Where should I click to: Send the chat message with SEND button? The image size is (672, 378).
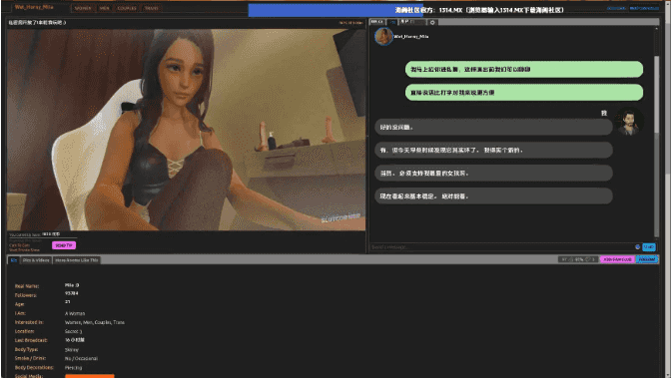click(649, 247)
